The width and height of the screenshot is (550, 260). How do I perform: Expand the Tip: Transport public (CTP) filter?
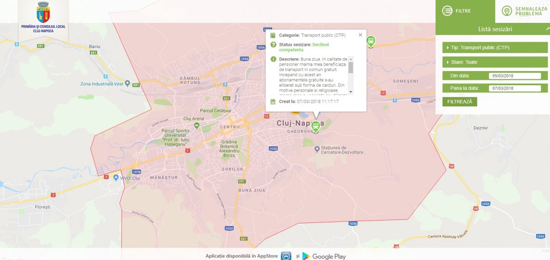pyautogui.click(x=495, y=47)
